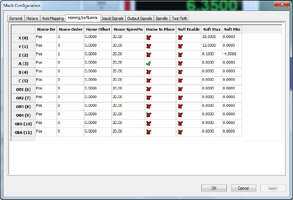Image resolution: width=293 pixels, height=200 pixels.
Task: Enable Soft Enable for C (5)
Action: point(180,81)
